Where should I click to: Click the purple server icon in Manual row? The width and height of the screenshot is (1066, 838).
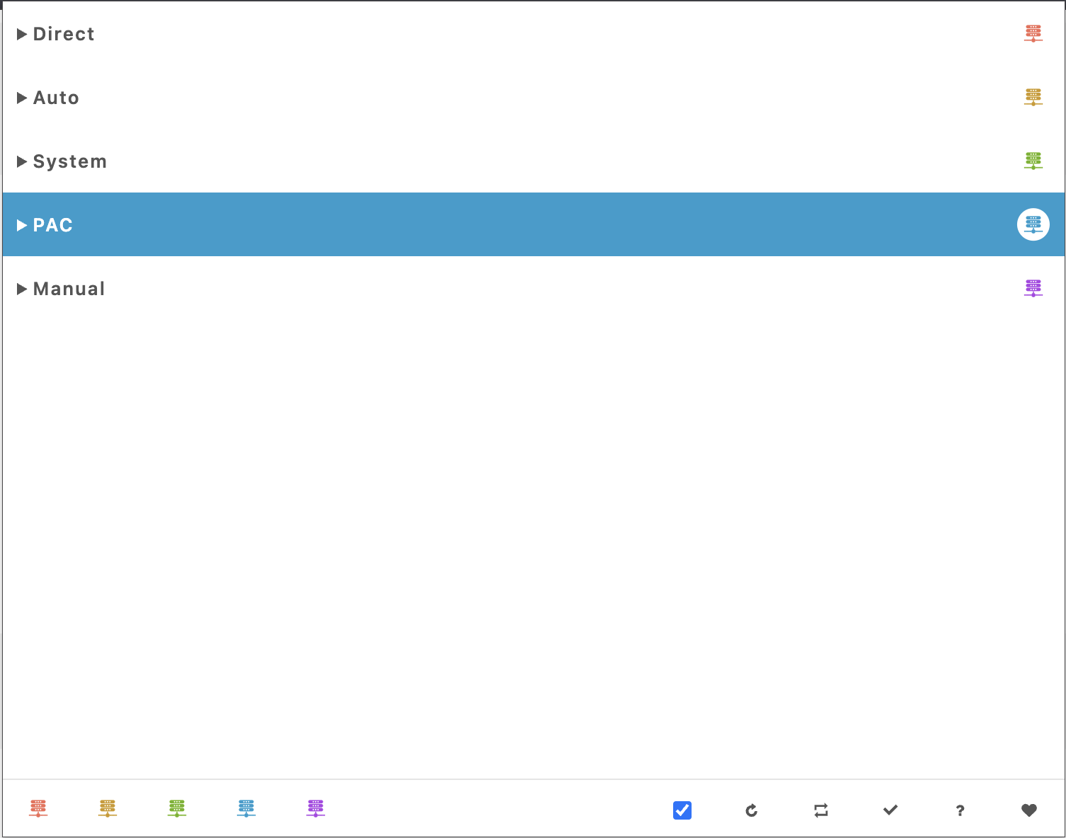[1033, 288]
